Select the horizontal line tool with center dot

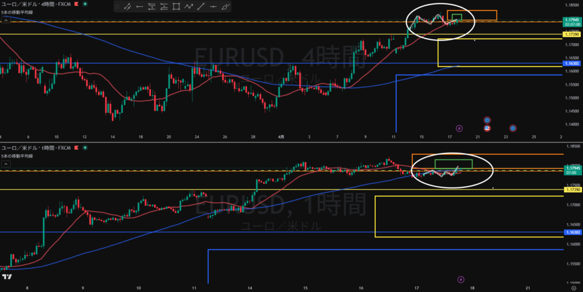click(x=214, y=7)
